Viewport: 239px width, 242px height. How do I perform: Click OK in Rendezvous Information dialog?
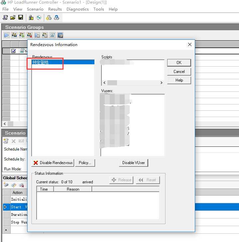tap(179, 63)
